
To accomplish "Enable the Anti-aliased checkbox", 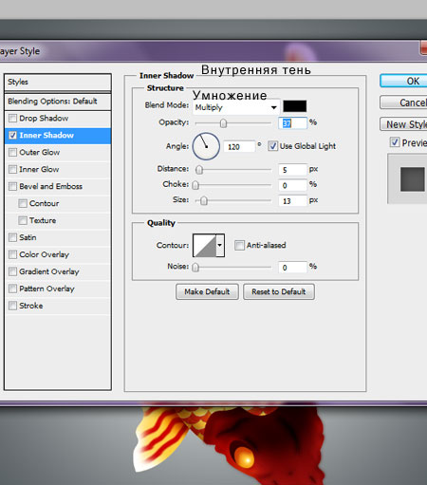I will coord(239,245).
